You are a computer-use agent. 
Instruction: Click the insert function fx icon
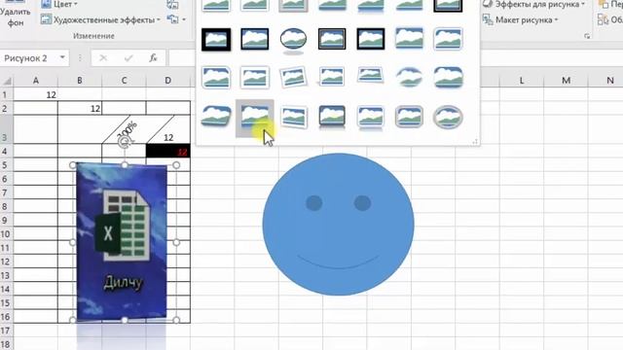click(x=153, y=58)
